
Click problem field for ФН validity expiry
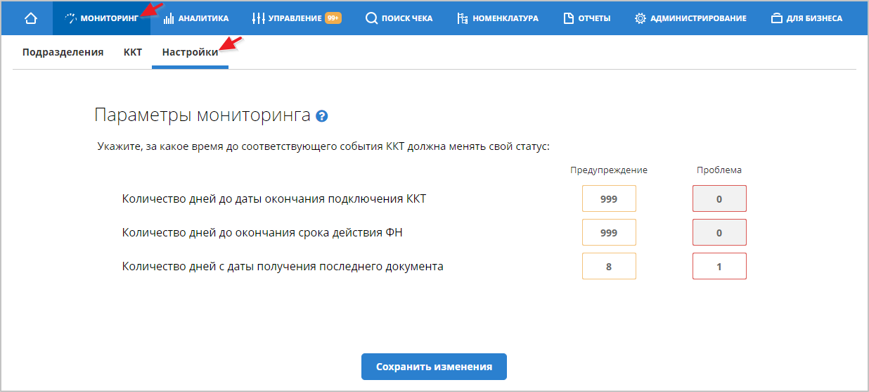coord(719,232)
